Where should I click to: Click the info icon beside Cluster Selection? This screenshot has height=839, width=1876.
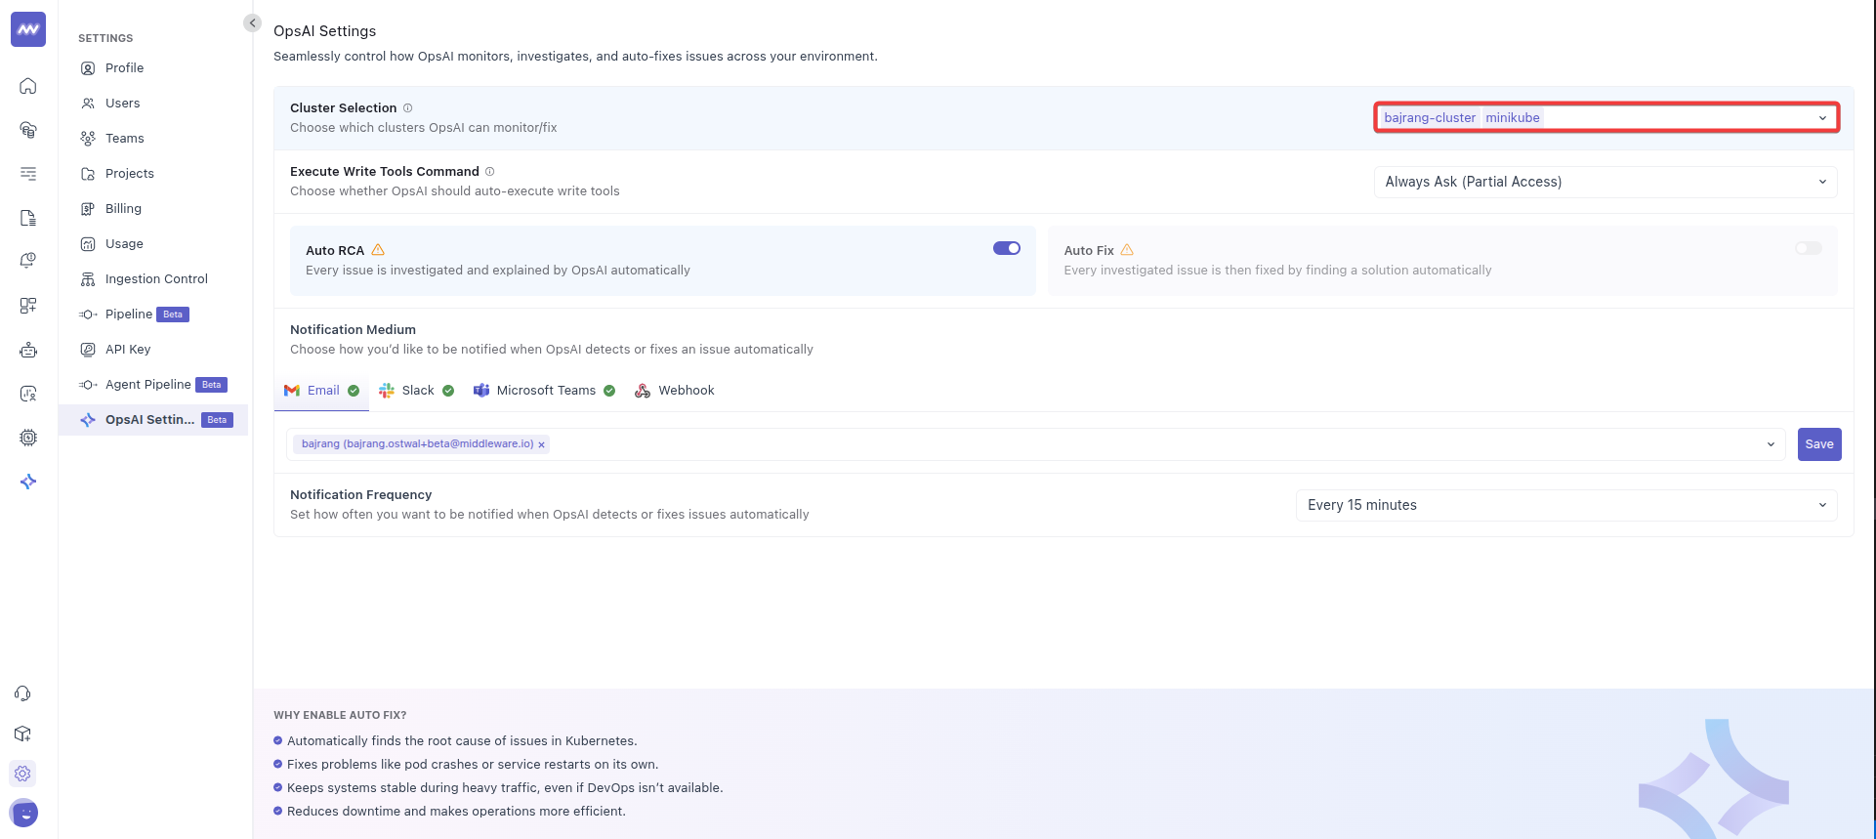point(408,108)
